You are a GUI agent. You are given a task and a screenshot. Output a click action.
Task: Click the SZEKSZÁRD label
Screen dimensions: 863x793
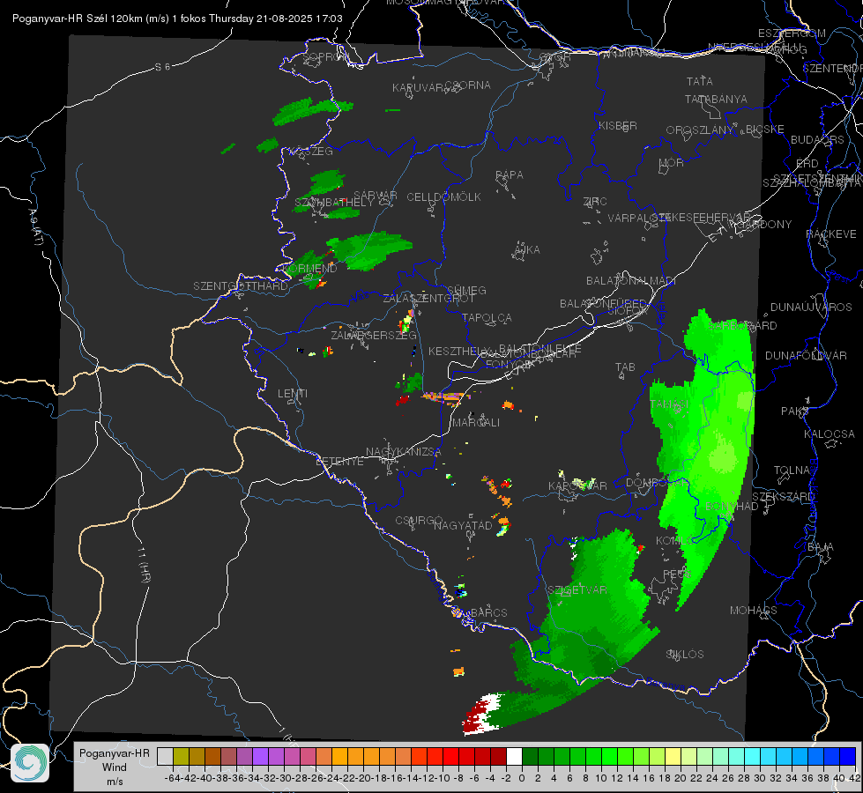783,497
